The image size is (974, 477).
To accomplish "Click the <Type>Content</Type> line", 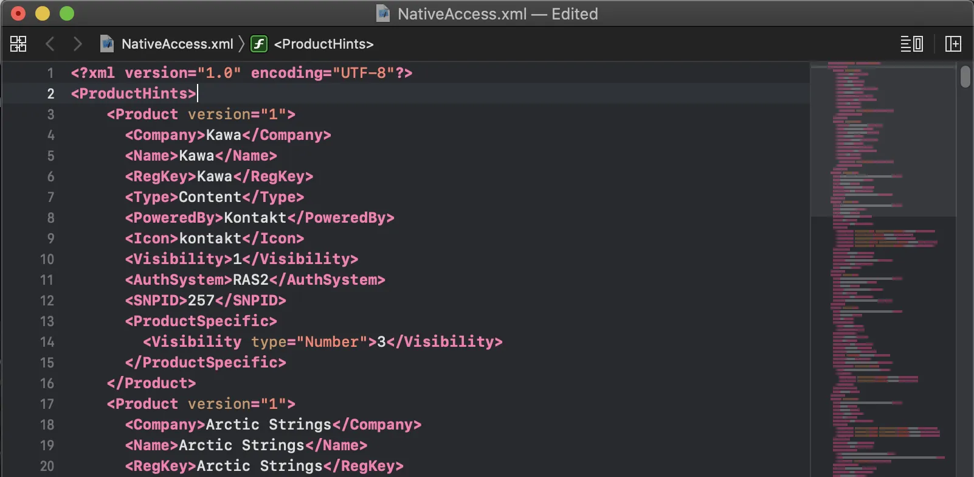I will 215,197.
